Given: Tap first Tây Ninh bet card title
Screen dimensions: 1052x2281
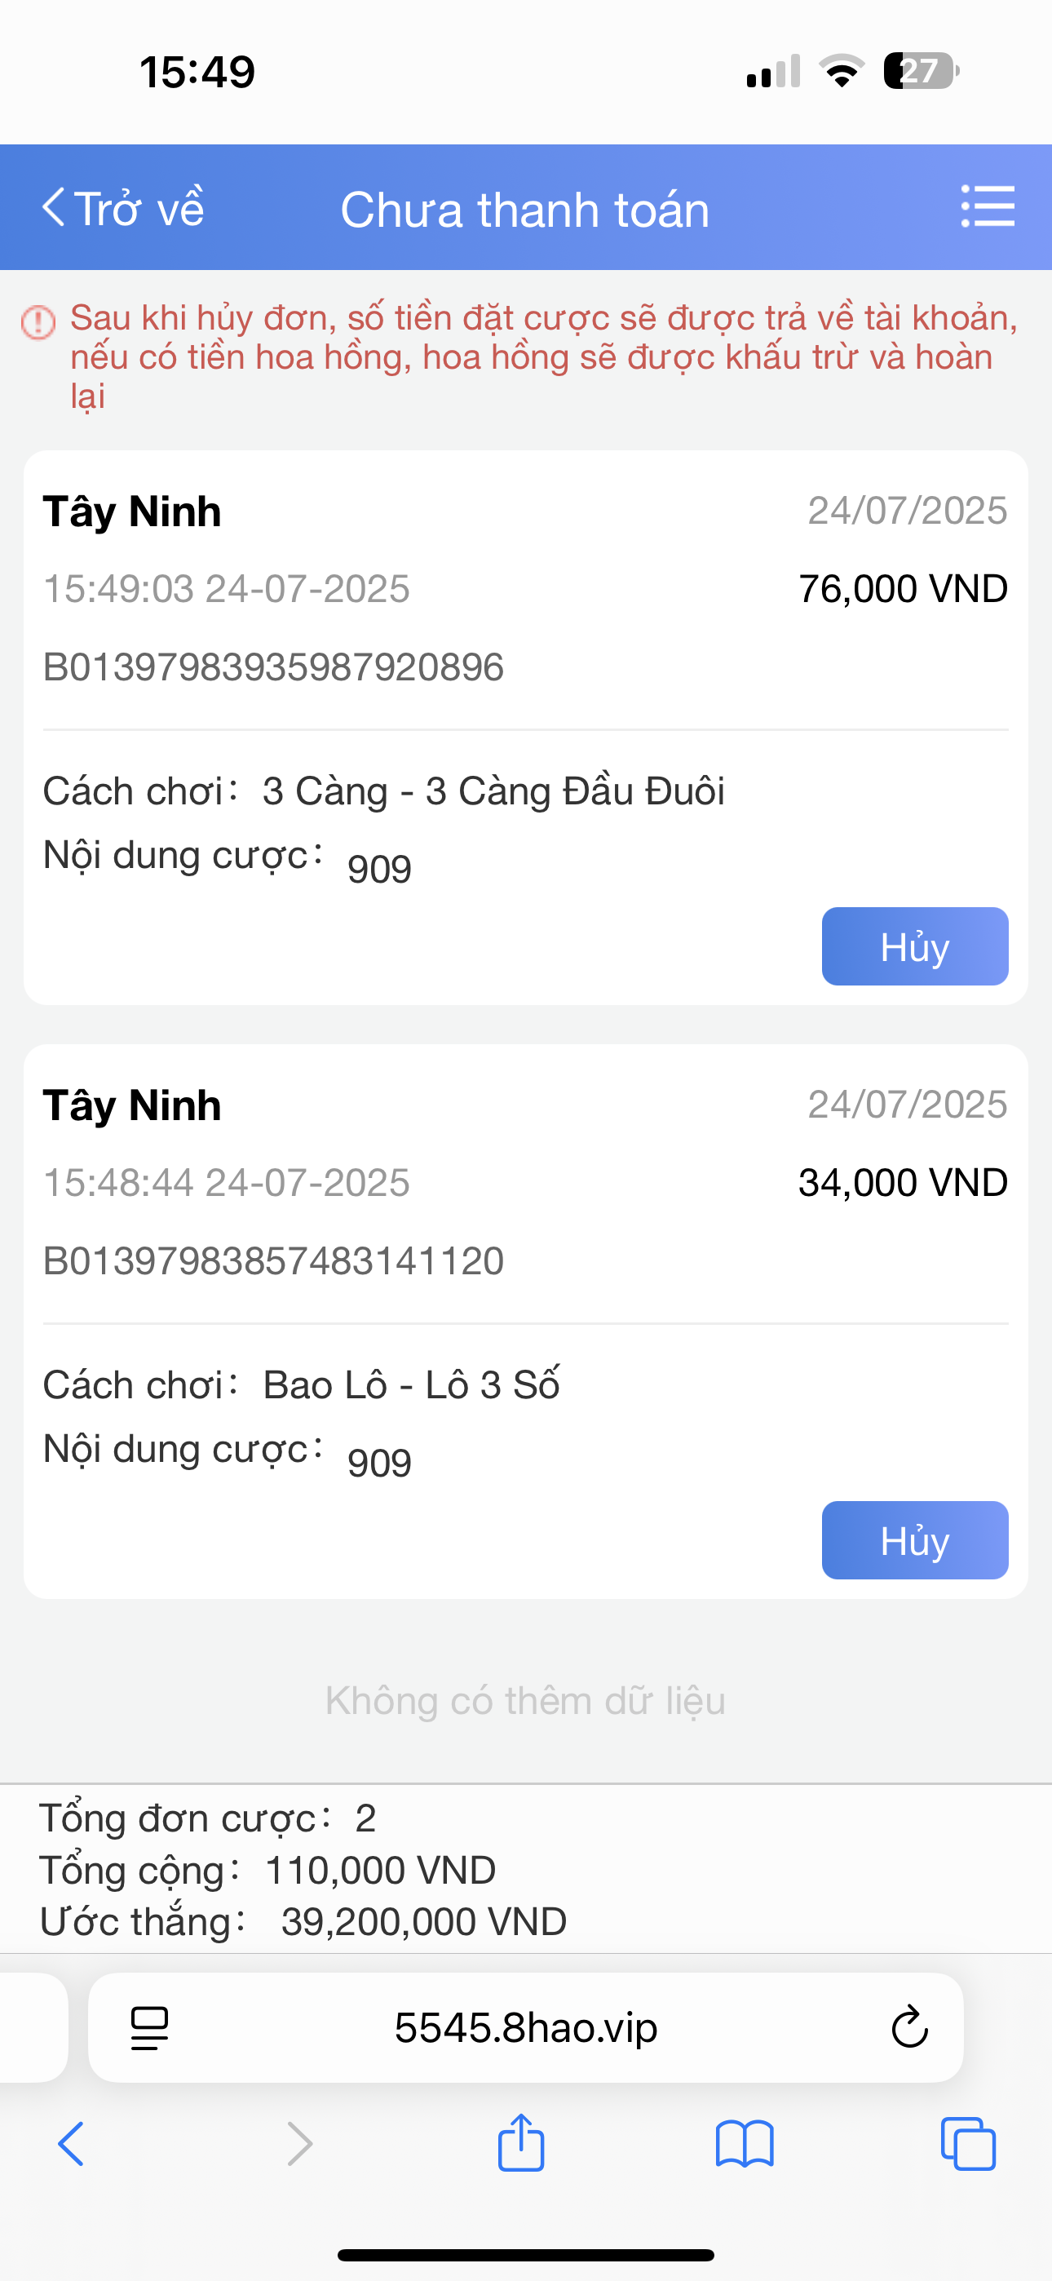Looking at the screenshot, I should pos(132,512).
